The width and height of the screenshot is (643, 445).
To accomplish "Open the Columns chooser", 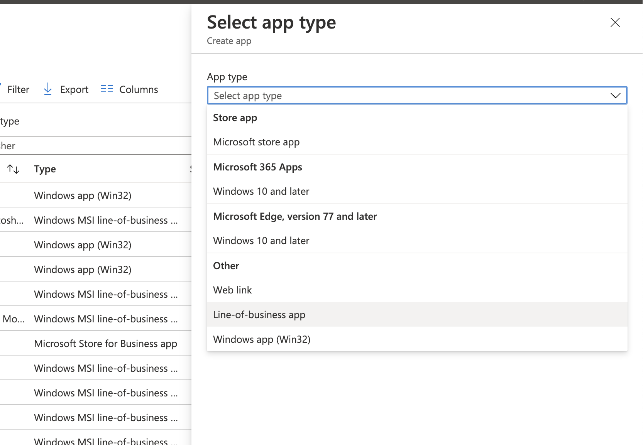I will [129, 89].
